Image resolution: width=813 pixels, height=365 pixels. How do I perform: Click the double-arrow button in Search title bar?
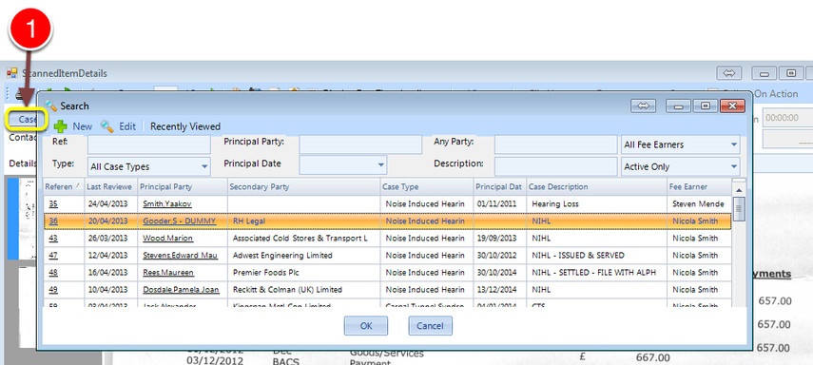644,106
